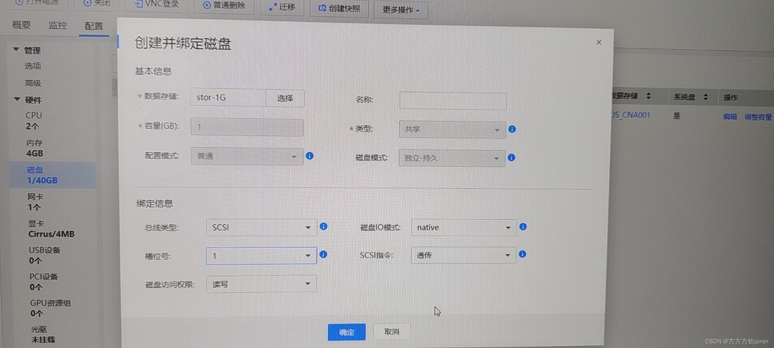774x348 pixels.
Task: Open the SCSI指令 dropdown showing 透传
Action: 463,255
